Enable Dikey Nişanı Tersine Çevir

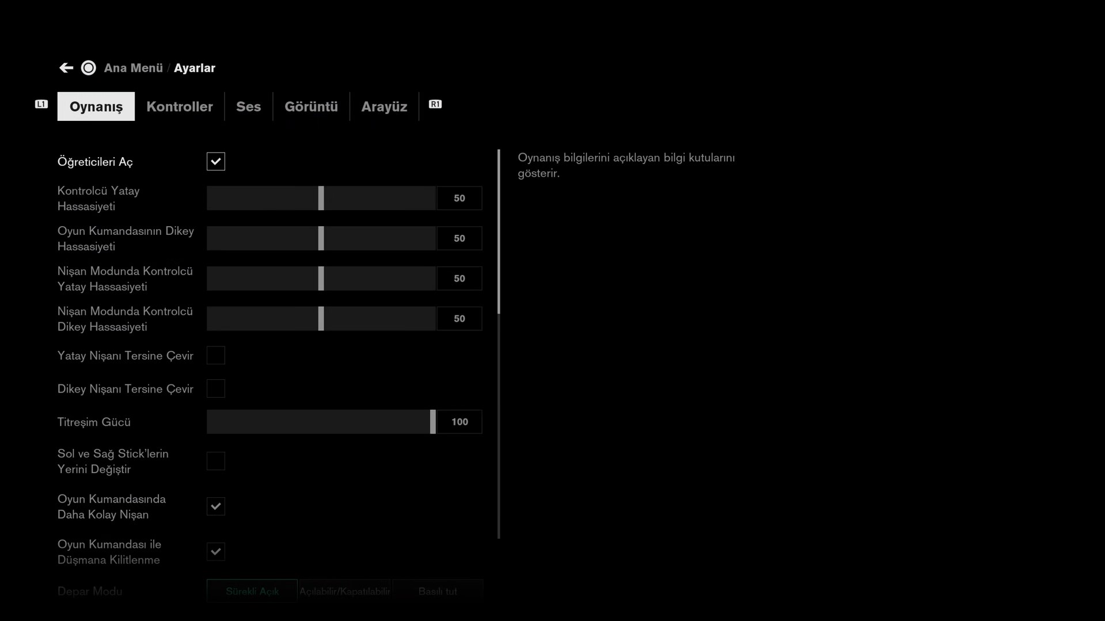216,389
